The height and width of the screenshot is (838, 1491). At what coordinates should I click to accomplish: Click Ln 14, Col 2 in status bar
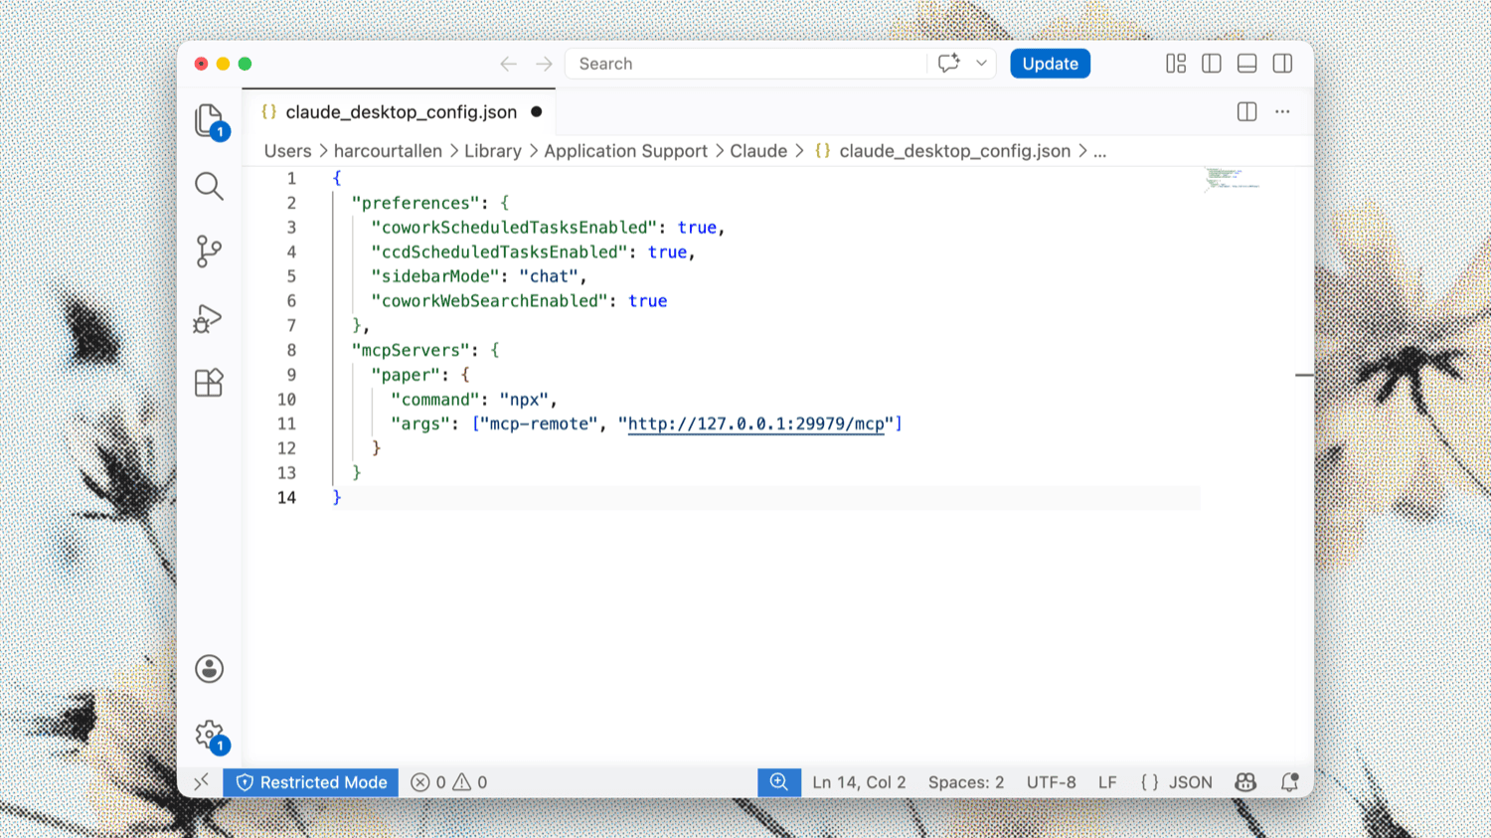click(x=859, y=782)
